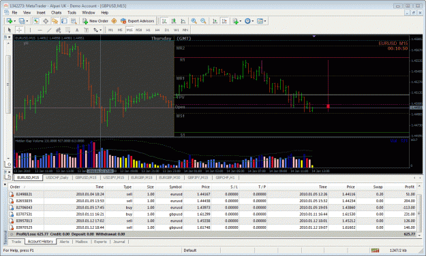The height and width of the screenshot is (256, 426).
Task: Toggle the Terminal panel icon
Action: pyautogui.click(x=64, y=21)
